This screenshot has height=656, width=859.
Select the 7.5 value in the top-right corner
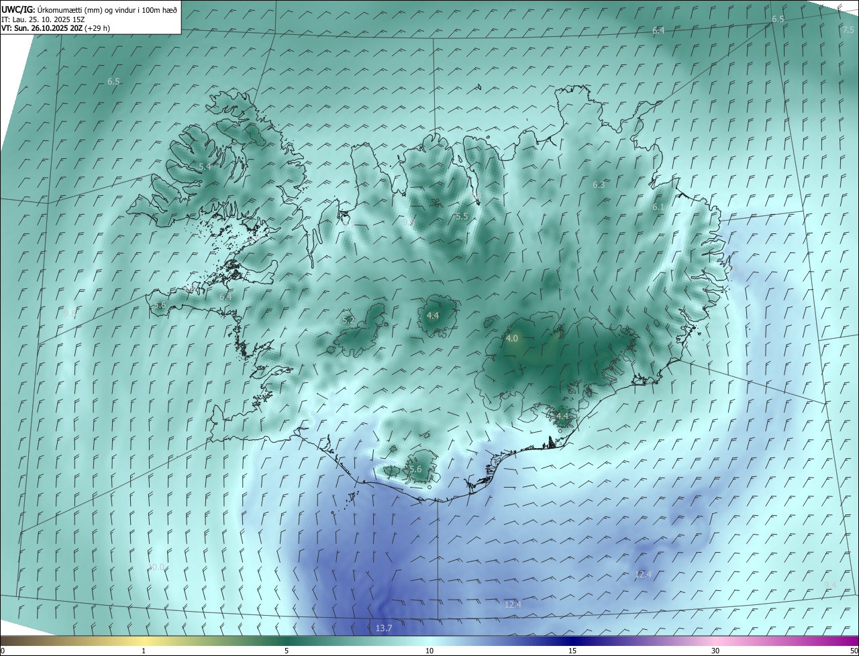(848, 30)
